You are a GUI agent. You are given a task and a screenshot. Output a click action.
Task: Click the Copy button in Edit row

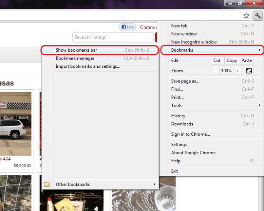pyautogui.click(x=232, y=60)
